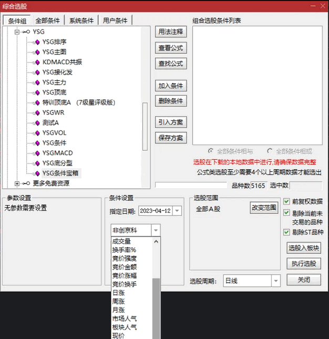Open the 指定日期 date dropdown arrow
This screenshot has width=329, height=339.
click(x=177, y=211)
